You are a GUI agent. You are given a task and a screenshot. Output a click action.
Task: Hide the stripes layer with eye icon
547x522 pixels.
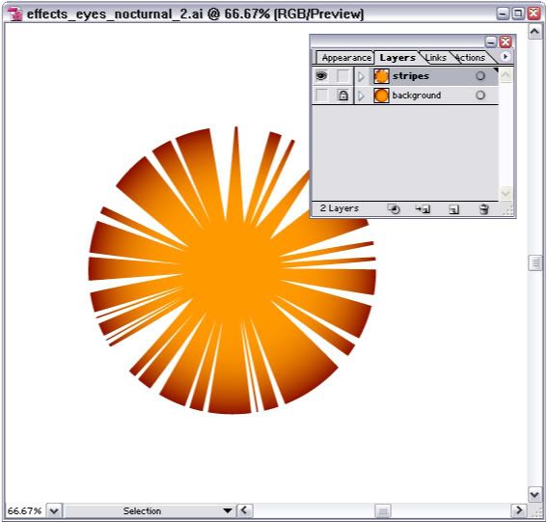point(321,75)
